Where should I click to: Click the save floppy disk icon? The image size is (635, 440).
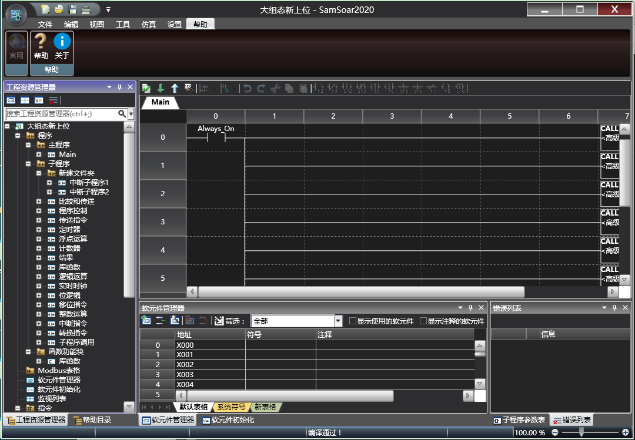point(73,9)
